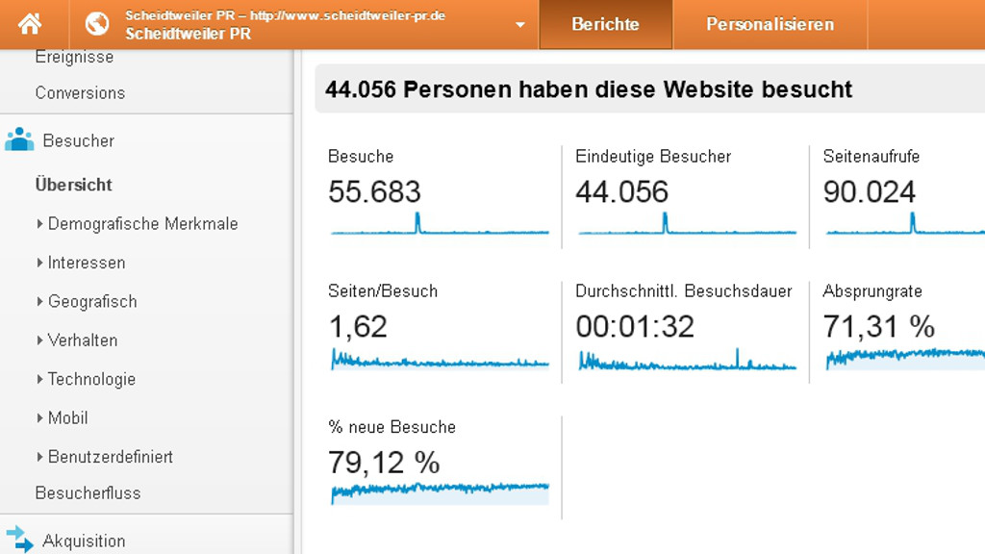985x554 pixels.
Task: Select the Besucher section icon in the sidebar
Action: pos(21,140)
